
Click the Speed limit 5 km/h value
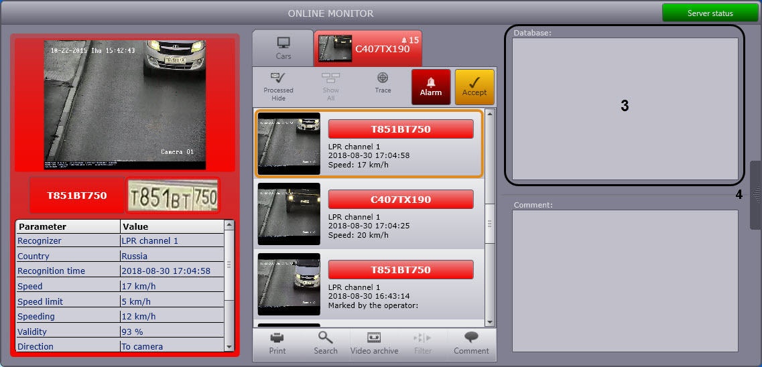coord(172,301)
